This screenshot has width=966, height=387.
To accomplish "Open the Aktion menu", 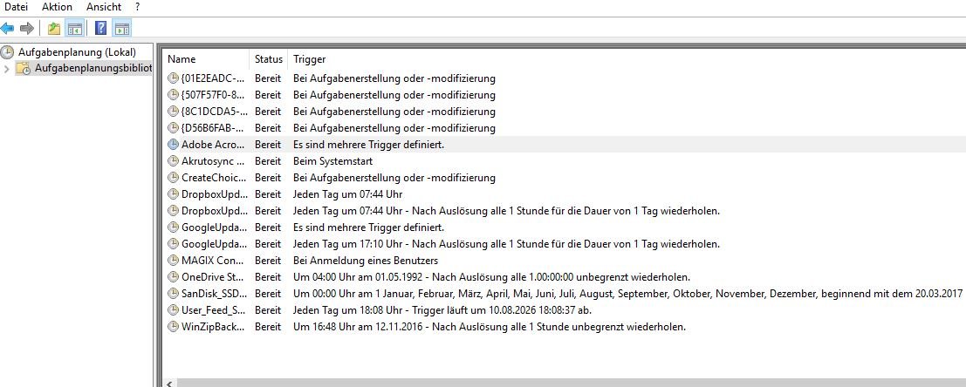I will 57,7.
